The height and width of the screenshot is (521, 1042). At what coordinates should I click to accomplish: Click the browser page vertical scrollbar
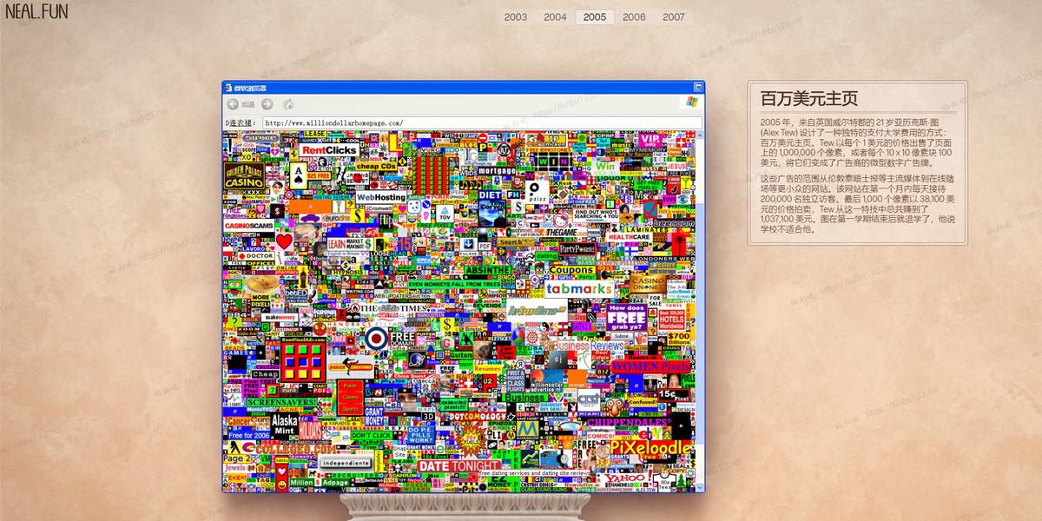[699, 312]
